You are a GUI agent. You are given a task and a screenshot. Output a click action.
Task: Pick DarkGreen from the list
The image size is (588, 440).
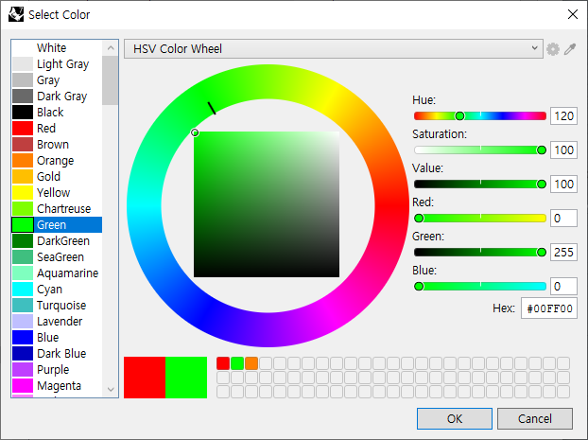57,241
